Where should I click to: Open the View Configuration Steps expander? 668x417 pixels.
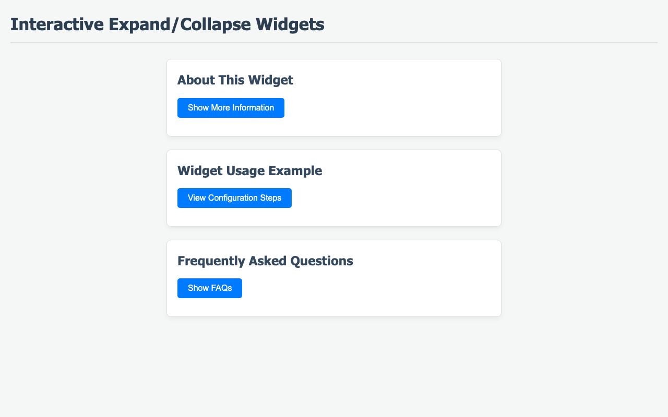coord(234,198)
